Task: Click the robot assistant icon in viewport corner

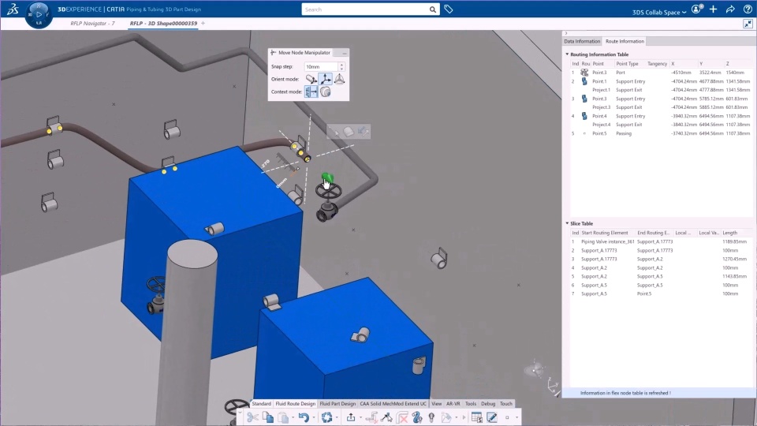Action: tap(535, 370)
